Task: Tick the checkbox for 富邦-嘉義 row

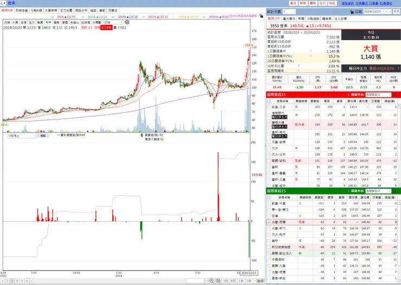Action: tap(269, 173)
